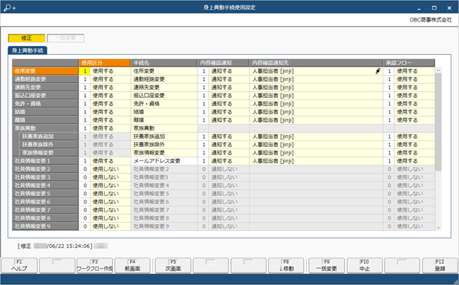Click the window resize grip at bottom corner

(456, 281)
